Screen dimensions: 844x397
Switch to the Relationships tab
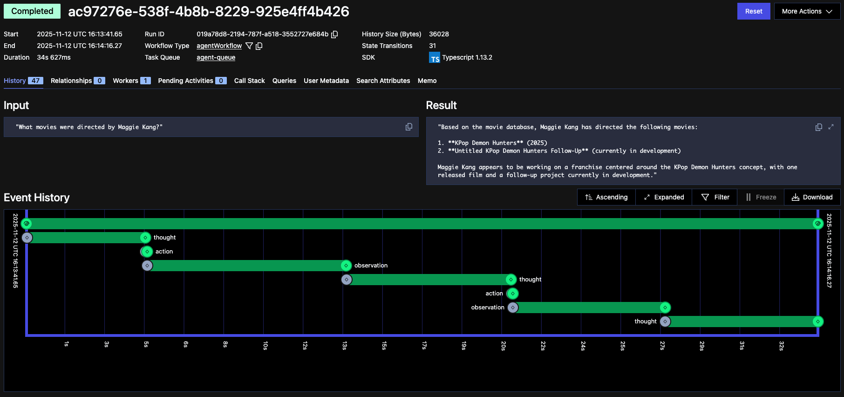pos(78,81)
